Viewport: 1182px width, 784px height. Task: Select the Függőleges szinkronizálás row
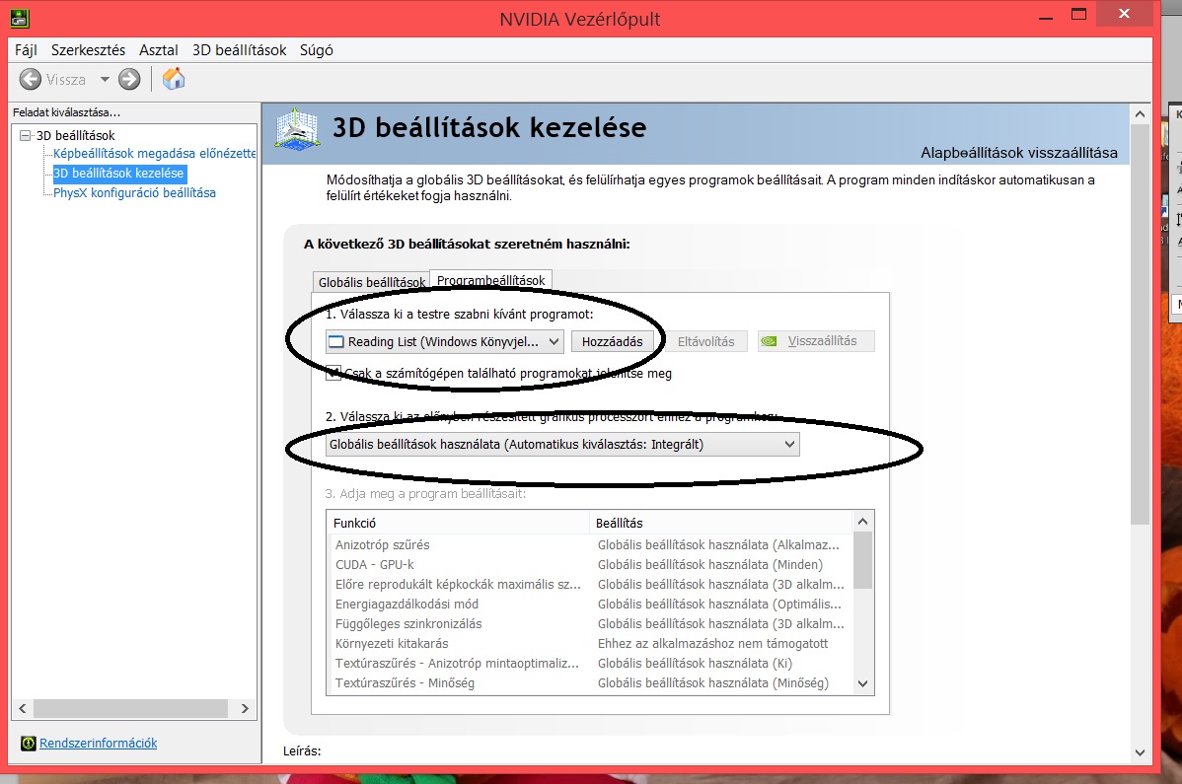coord(590,623)
